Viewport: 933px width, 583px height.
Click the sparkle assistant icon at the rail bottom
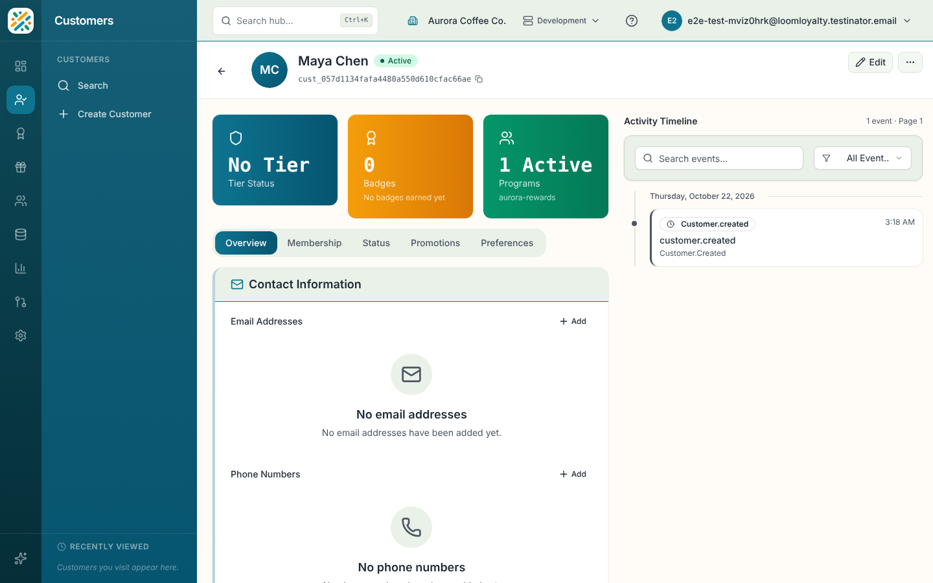[21, 558]
